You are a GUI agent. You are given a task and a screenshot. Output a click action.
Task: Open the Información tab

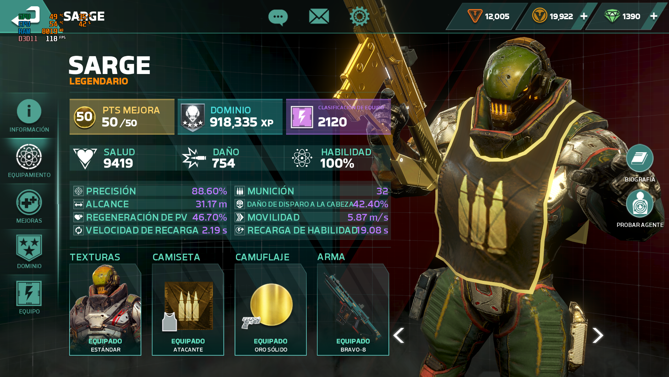[29, 116]
